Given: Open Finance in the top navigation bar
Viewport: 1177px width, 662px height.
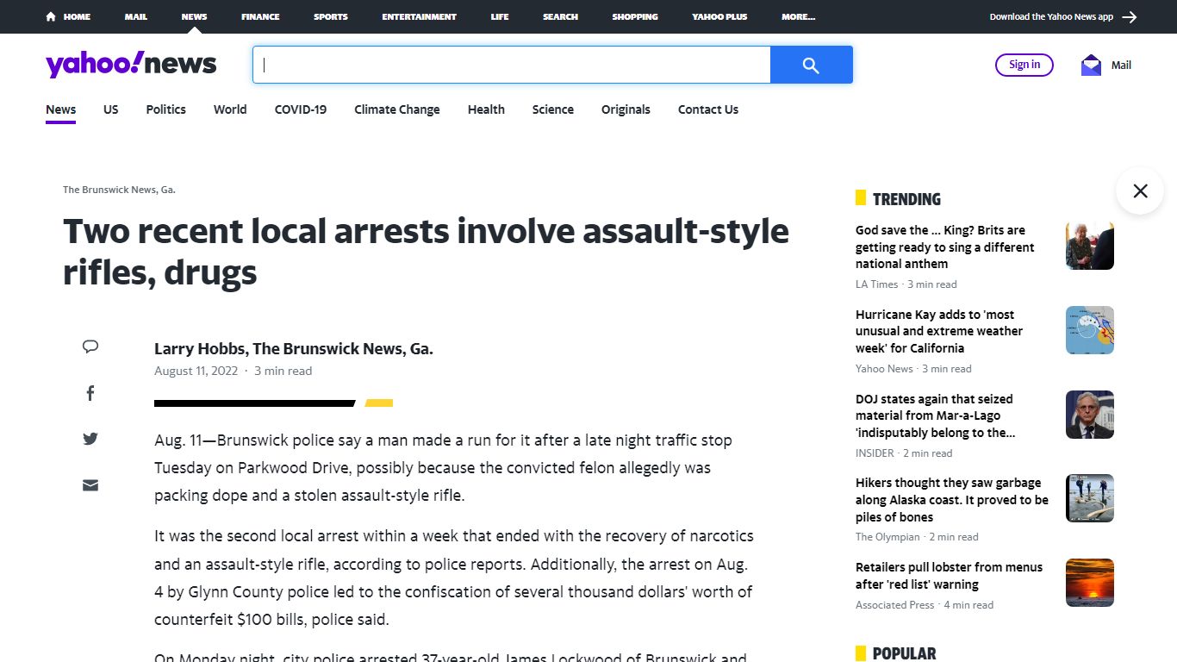Looking at the screenshot, I should point(260,16).
